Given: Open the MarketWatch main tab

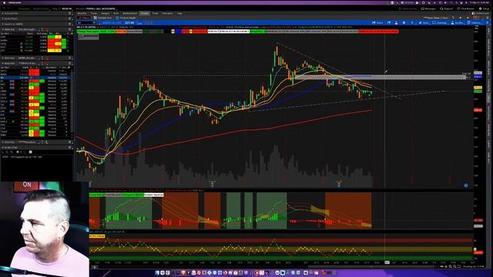Looking at the screenshot, I should click(130, 14).
